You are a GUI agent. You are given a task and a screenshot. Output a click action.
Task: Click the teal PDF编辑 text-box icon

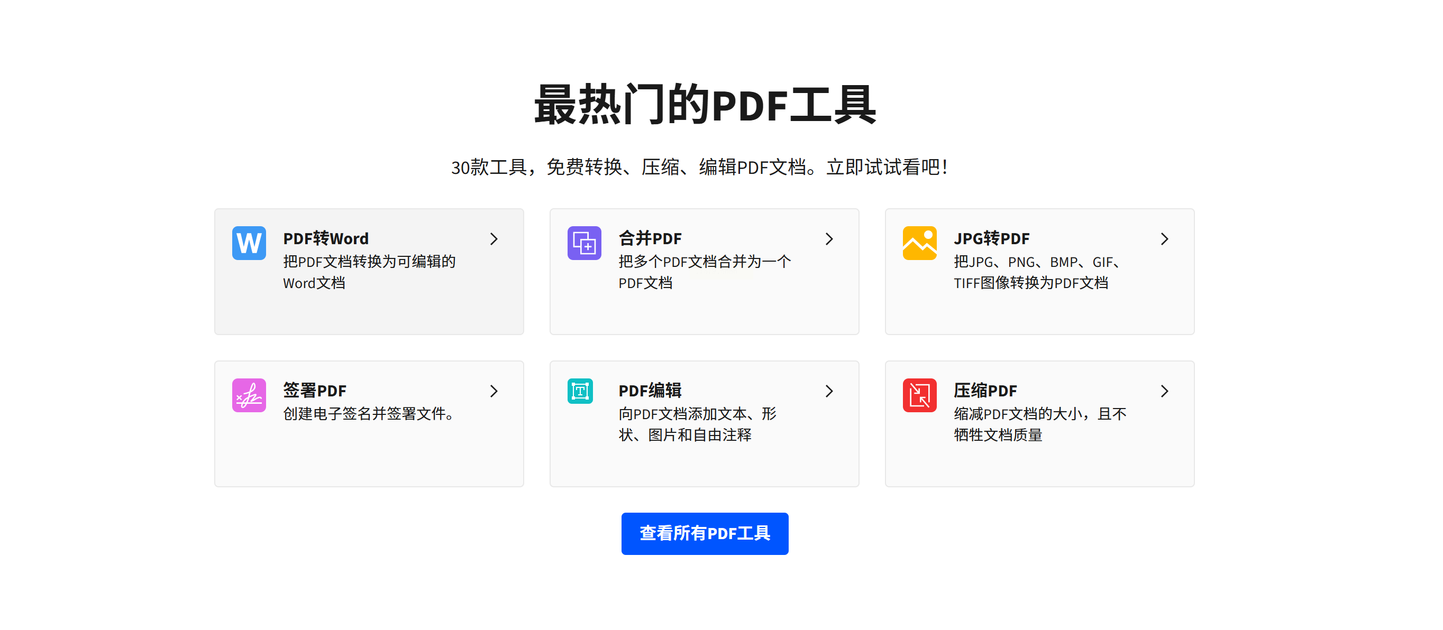click(580, 391)
